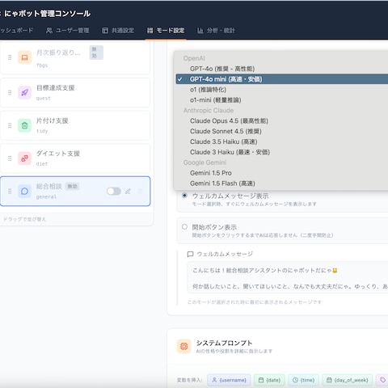Click the drag handle of 総合相談 row
Screen dimensions: 388x388
click(x=10, y=192)
